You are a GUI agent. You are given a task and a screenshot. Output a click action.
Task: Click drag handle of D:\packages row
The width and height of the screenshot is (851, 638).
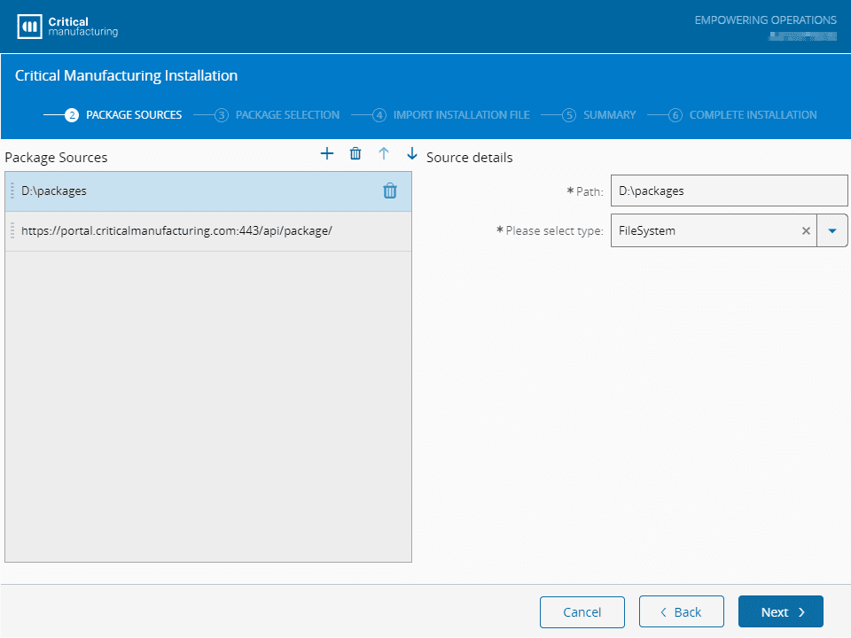tap(12, 191)
